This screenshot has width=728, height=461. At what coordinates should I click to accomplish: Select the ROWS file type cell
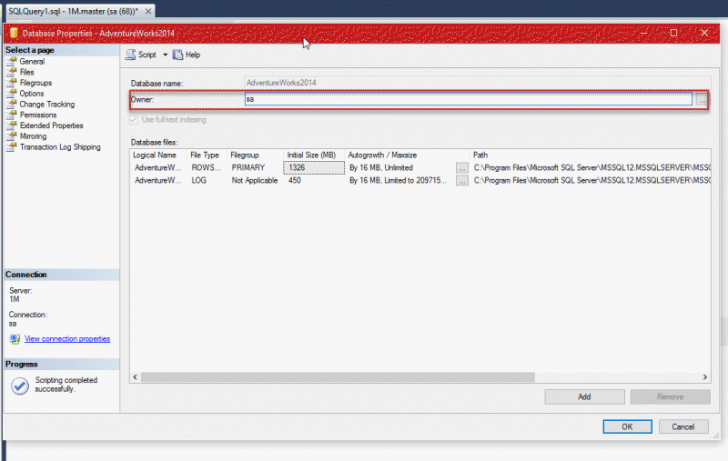[207, 167]
